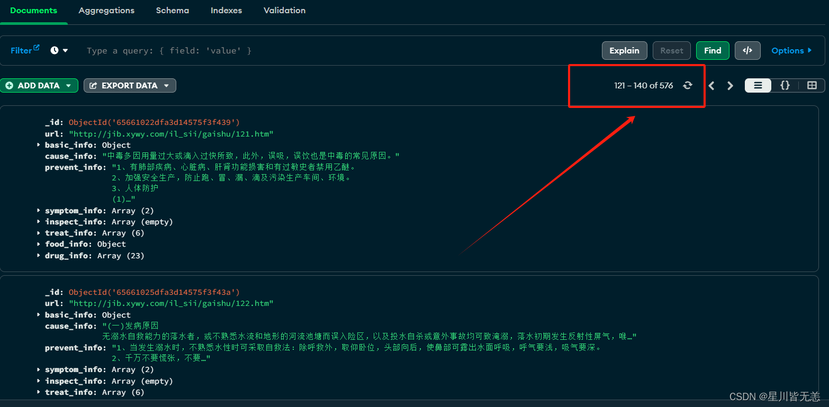Click the code export </> button

point(747,50)
